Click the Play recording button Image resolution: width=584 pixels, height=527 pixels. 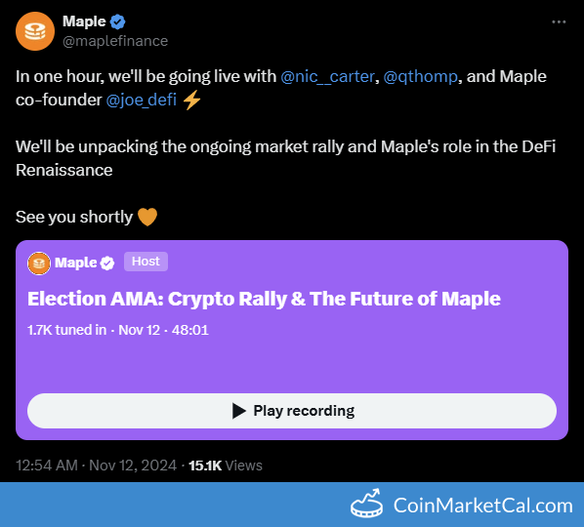point(292,411)
